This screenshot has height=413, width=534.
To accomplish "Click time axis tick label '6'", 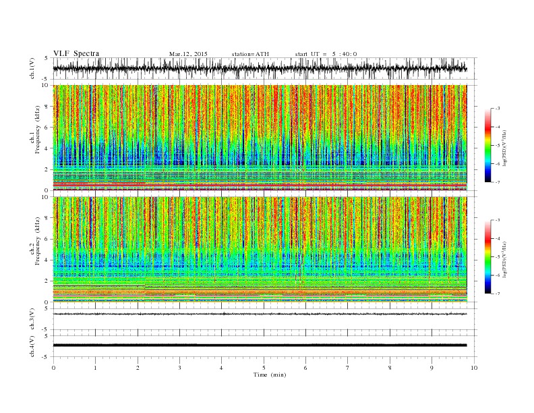I will click(305, 368).
